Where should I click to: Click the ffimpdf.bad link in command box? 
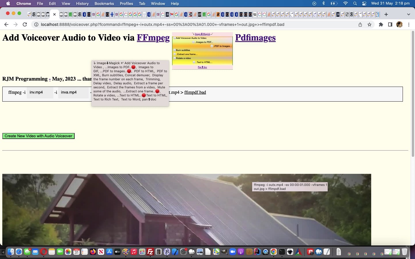[x=195, y=92]
